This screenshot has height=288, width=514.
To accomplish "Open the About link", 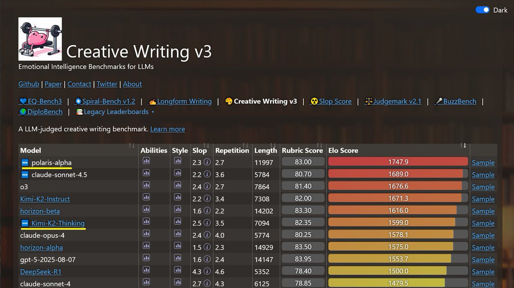I will (x=132, y=84).
